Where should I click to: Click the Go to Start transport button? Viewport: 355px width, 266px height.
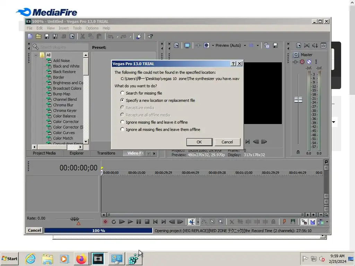(155, 222)
